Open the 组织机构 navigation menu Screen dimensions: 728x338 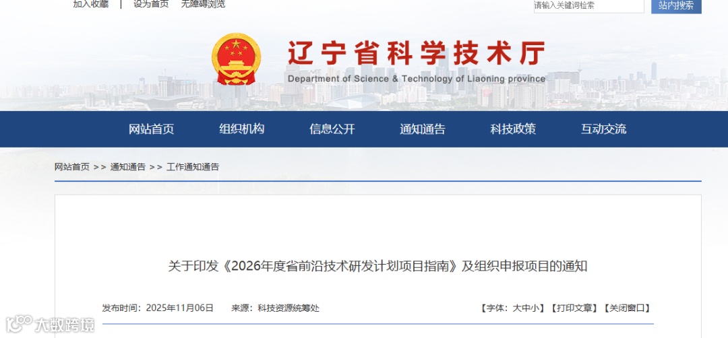pyautogui.click(x=242, y=129)
